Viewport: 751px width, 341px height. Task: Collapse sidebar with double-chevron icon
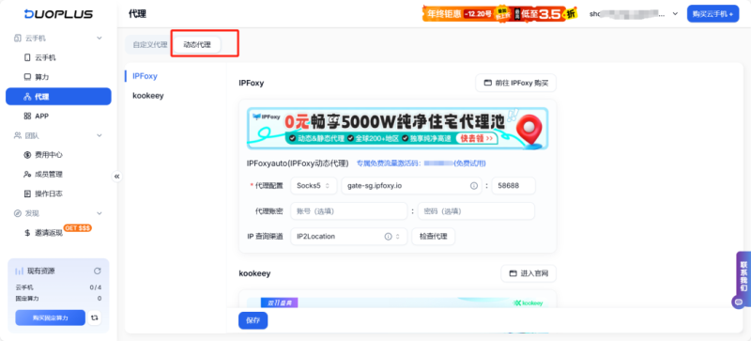(116, 177)
